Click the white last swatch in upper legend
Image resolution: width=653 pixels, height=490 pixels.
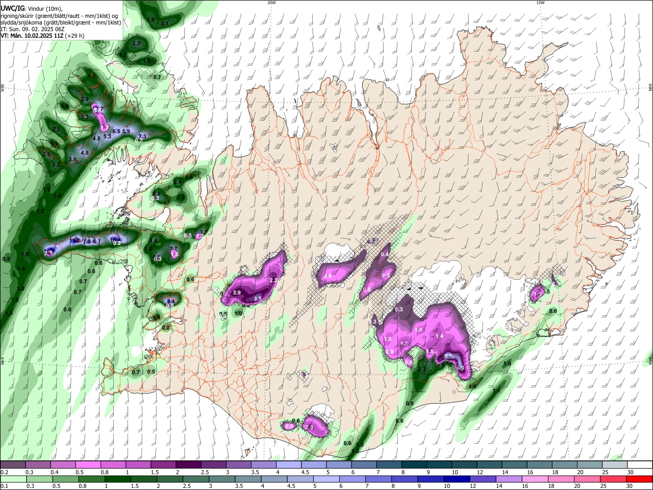[x=640, y=464]
